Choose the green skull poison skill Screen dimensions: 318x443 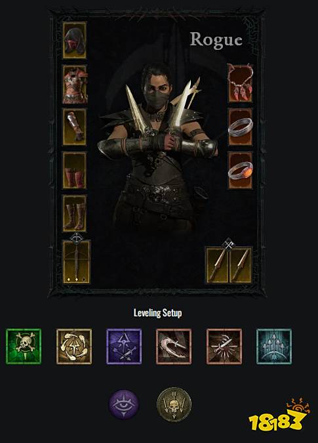(x=24, y=347)
